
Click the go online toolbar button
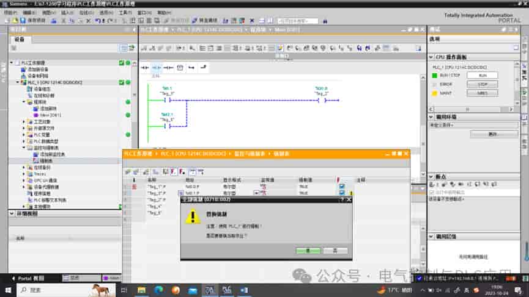(x=205, y=21)
